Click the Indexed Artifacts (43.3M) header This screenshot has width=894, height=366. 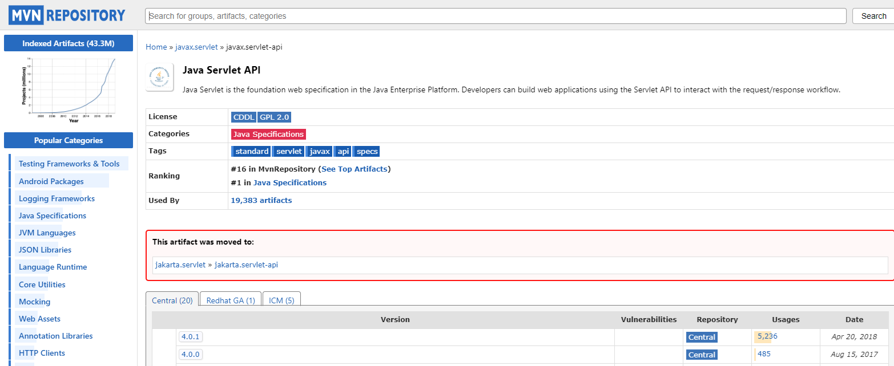tap(69, 43)
